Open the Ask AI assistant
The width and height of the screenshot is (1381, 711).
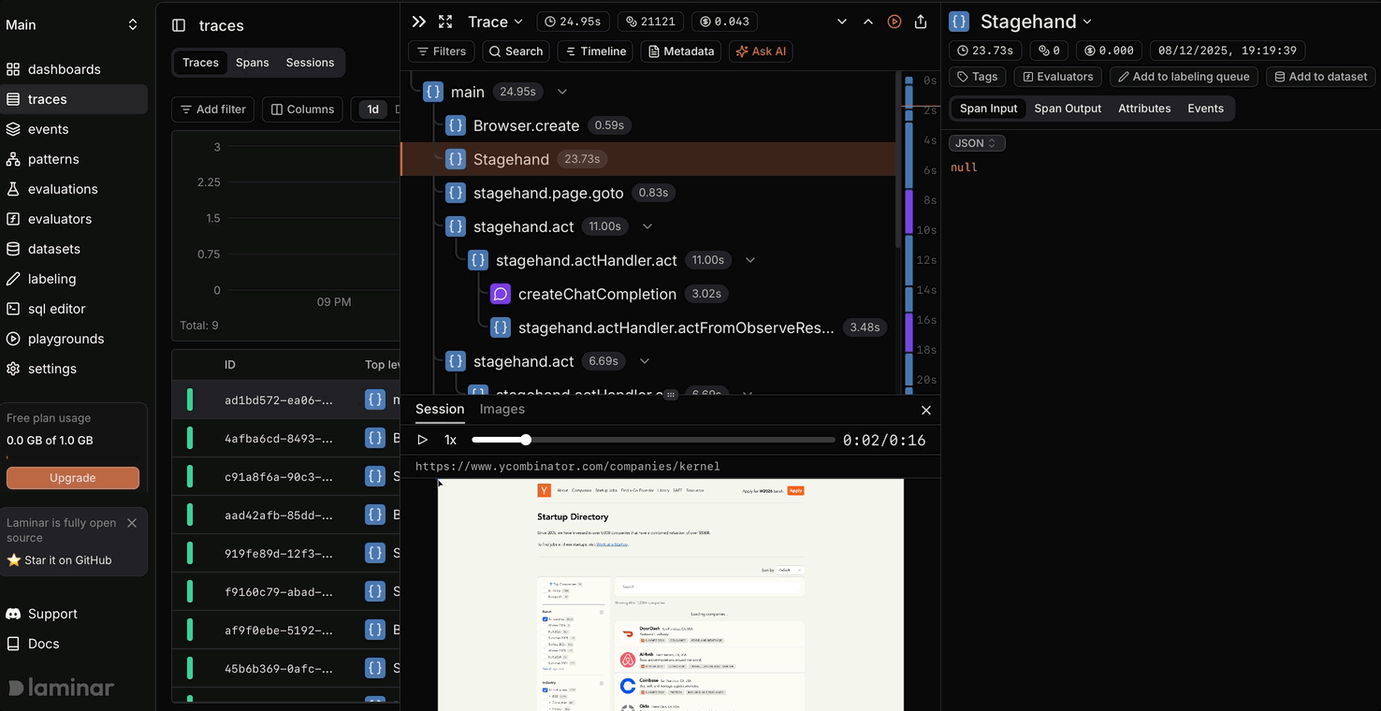click(760, 51)
